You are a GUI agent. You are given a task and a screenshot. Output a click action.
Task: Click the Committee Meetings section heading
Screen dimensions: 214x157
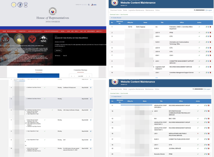click(x=80, y=70)
